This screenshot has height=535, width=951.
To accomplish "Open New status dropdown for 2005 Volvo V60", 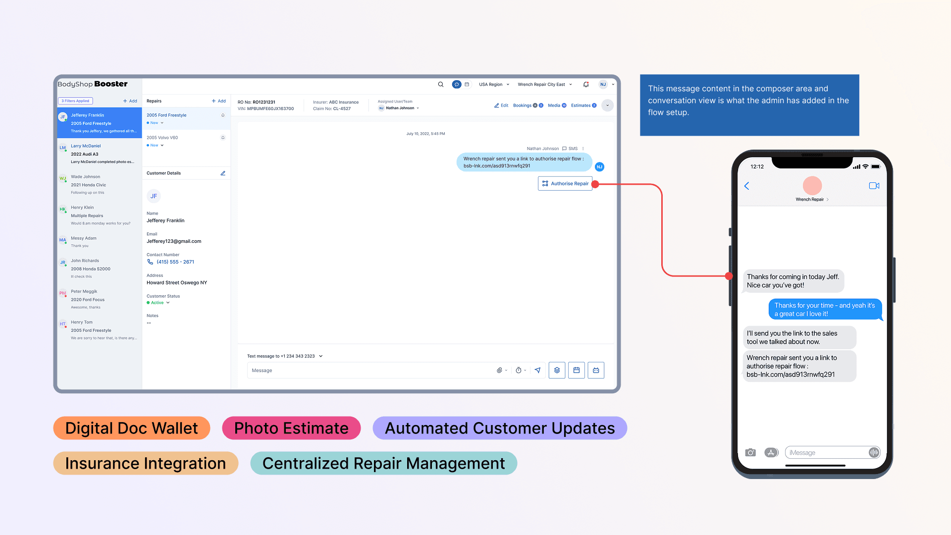I will (x=155, y=145).
